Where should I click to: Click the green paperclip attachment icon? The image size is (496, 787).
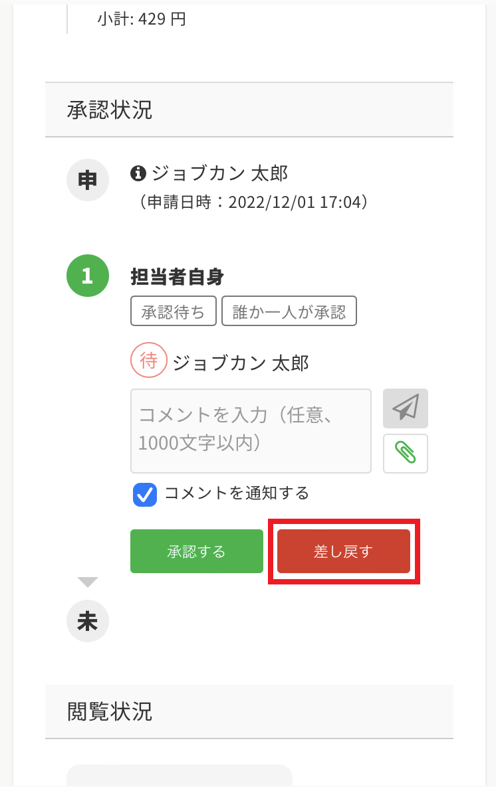tap(405, 453)
